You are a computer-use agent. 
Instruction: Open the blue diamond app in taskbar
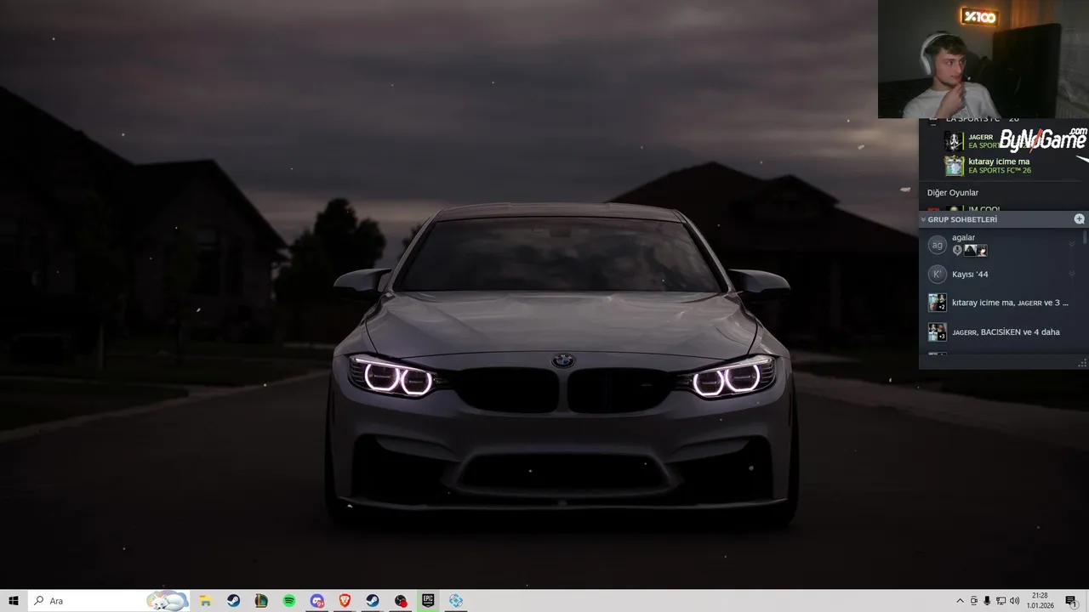456,601
